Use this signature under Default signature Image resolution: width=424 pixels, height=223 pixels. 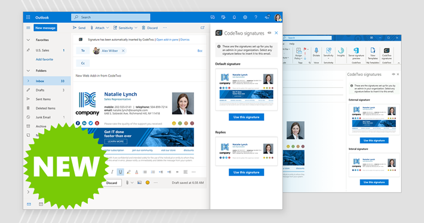pyautogui.click(x=247, y=117)
